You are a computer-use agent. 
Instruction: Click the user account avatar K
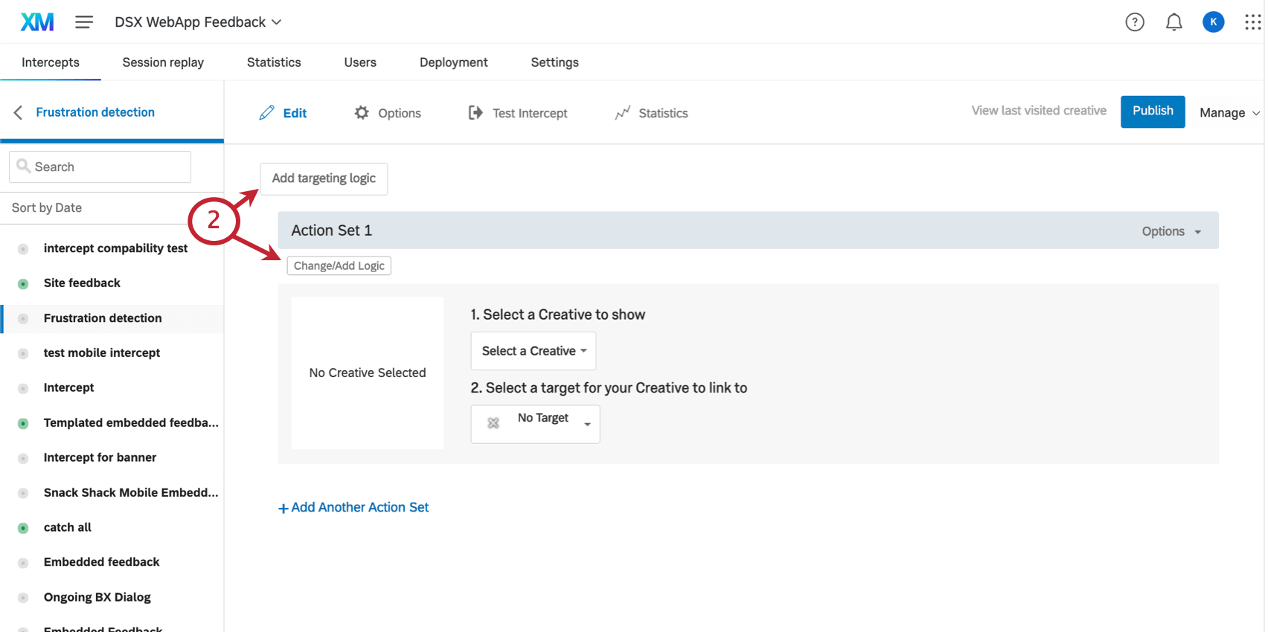pos(1213,22)
